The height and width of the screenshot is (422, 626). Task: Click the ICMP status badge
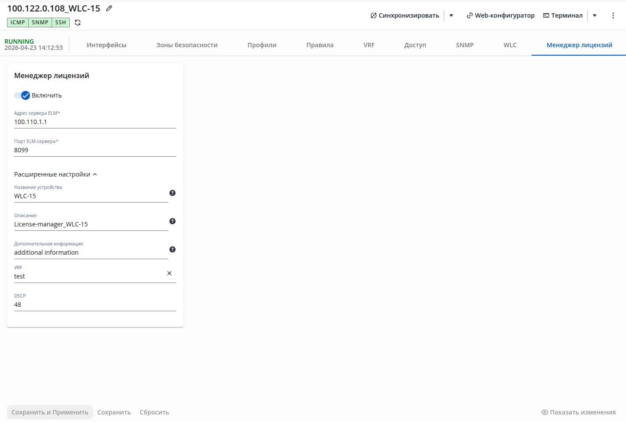[x=18, y=23]
